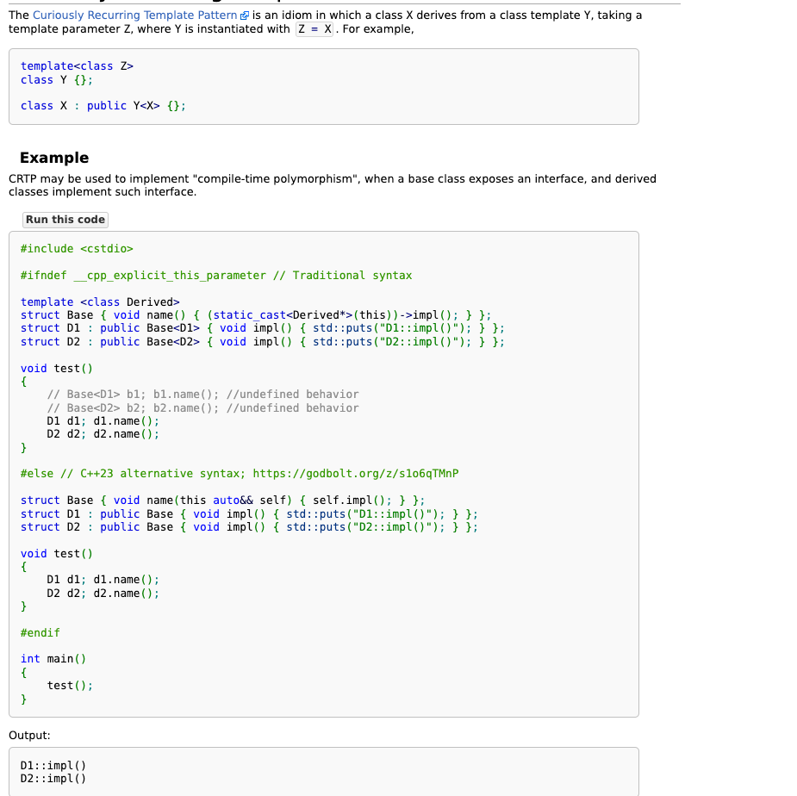Click the Output: label
This screenshot has height=796, width=797.
[29, 736]
